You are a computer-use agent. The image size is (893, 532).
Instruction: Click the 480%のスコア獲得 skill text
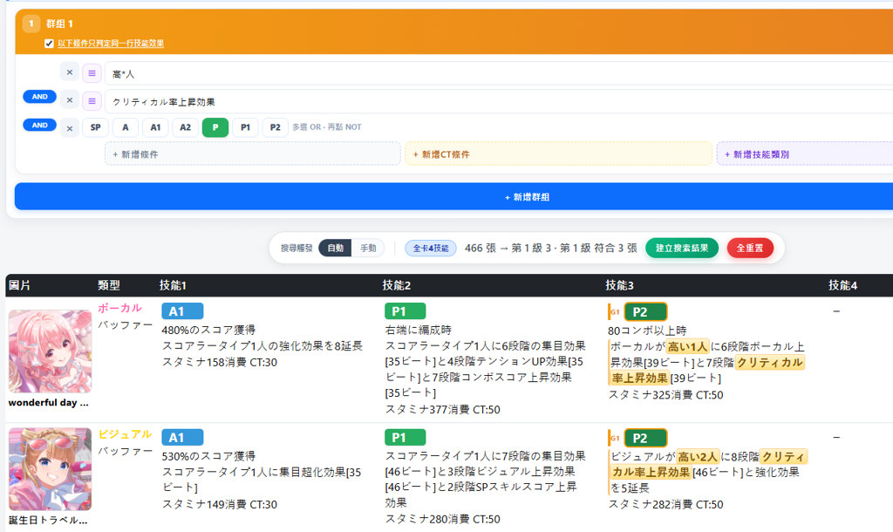[208, 330]
